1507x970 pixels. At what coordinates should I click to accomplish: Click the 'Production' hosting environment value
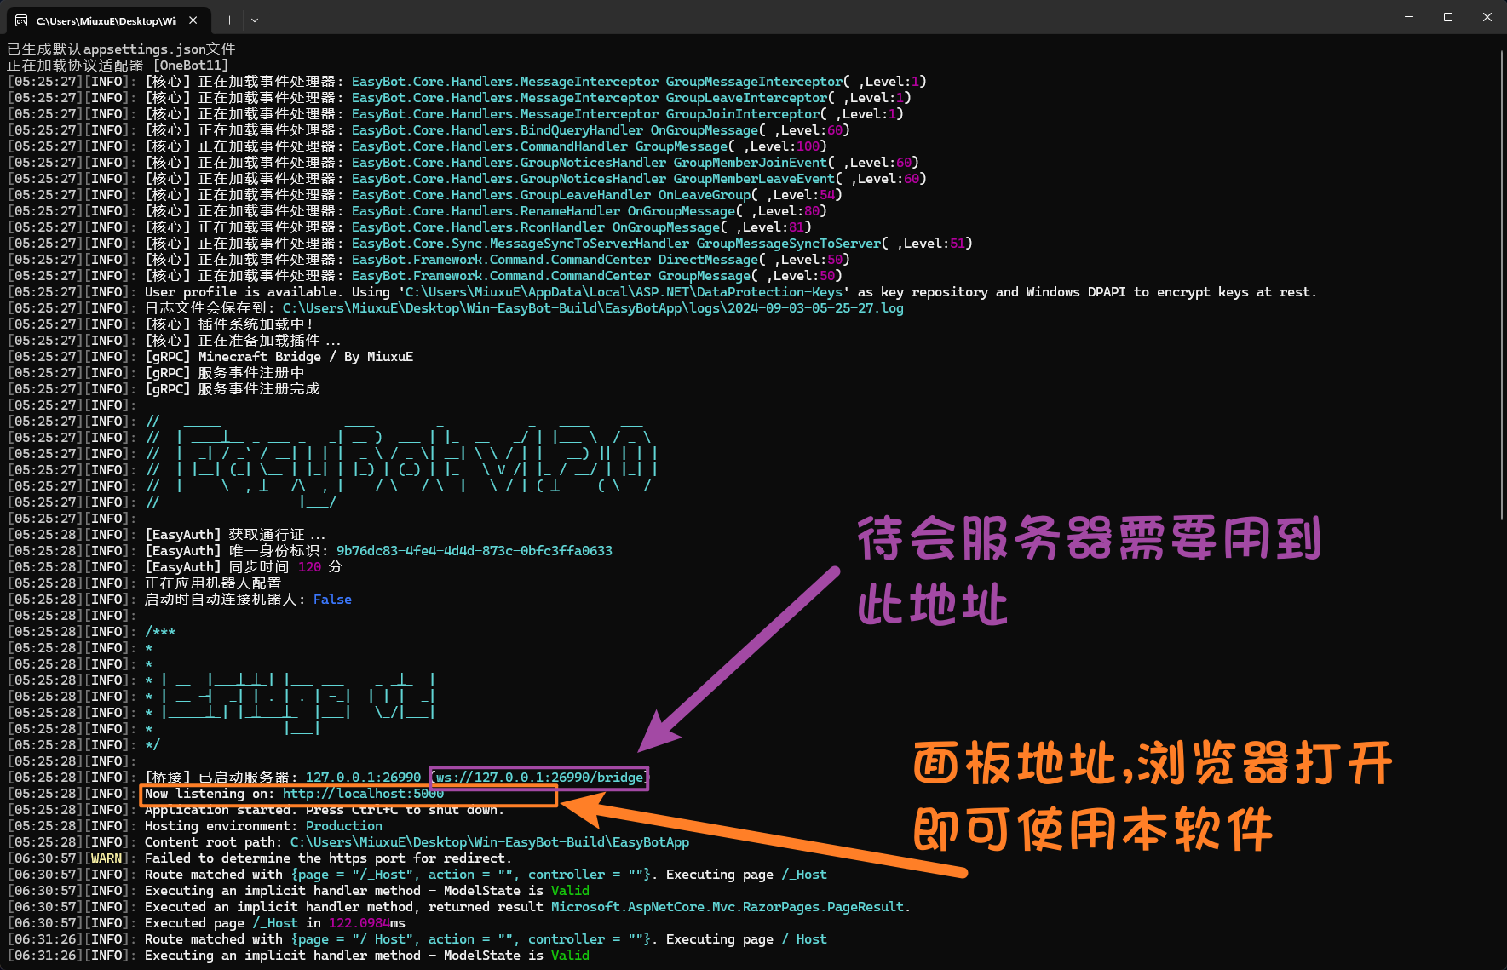coord(344,826)
